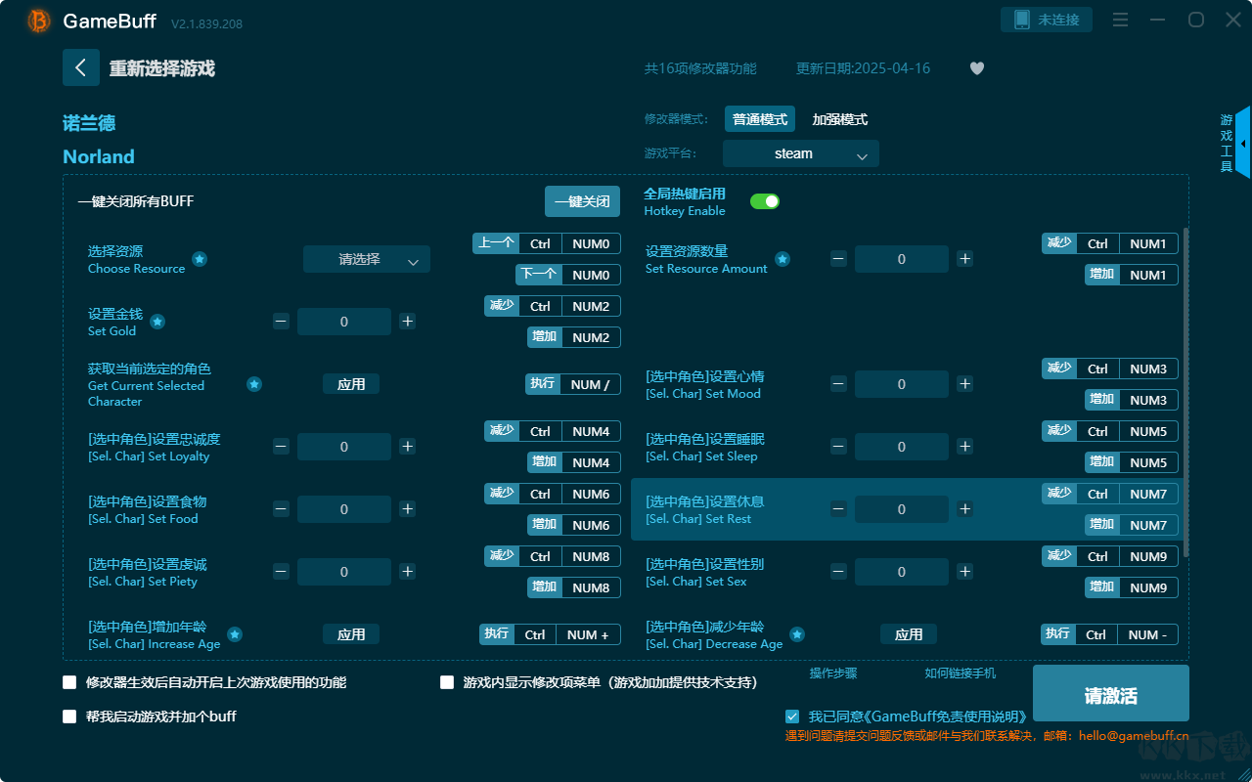The image size is (1252, 782).
Task: Click 一键关闭 close all buffs button
Action: [583, 201]
